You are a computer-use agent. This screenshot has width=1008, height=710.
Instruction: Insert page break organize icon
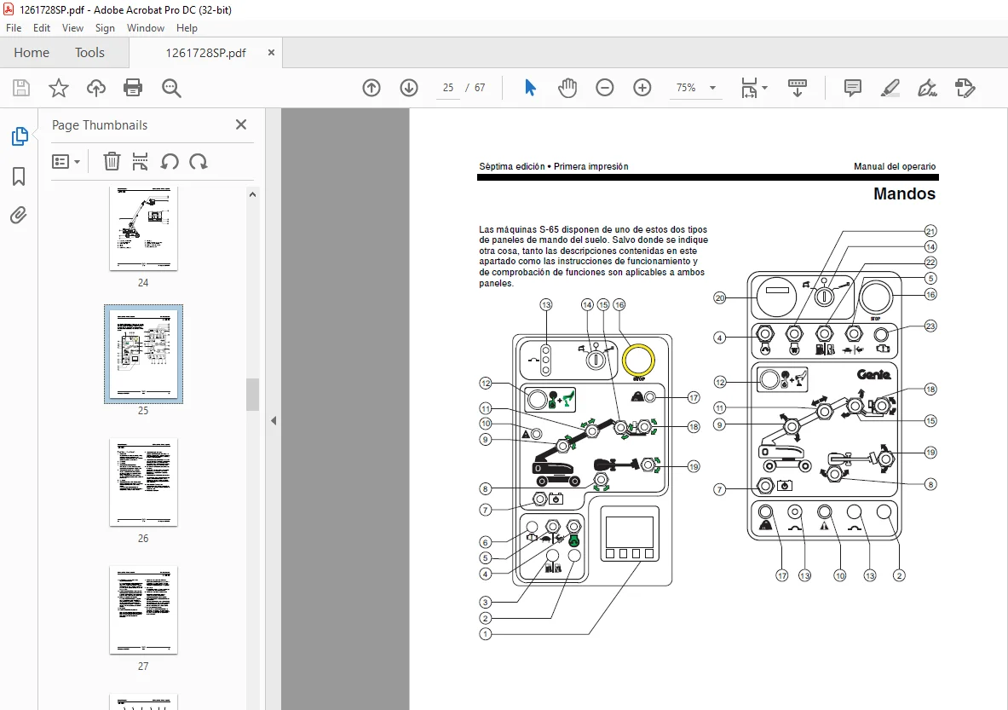point(140,161)
